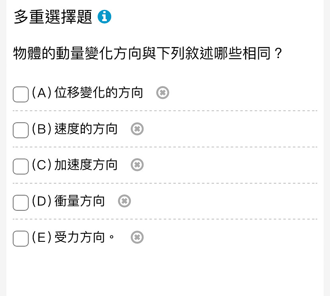Click the X mark after 加速度方向
The image size is (330, 296).
coord(137,165)
